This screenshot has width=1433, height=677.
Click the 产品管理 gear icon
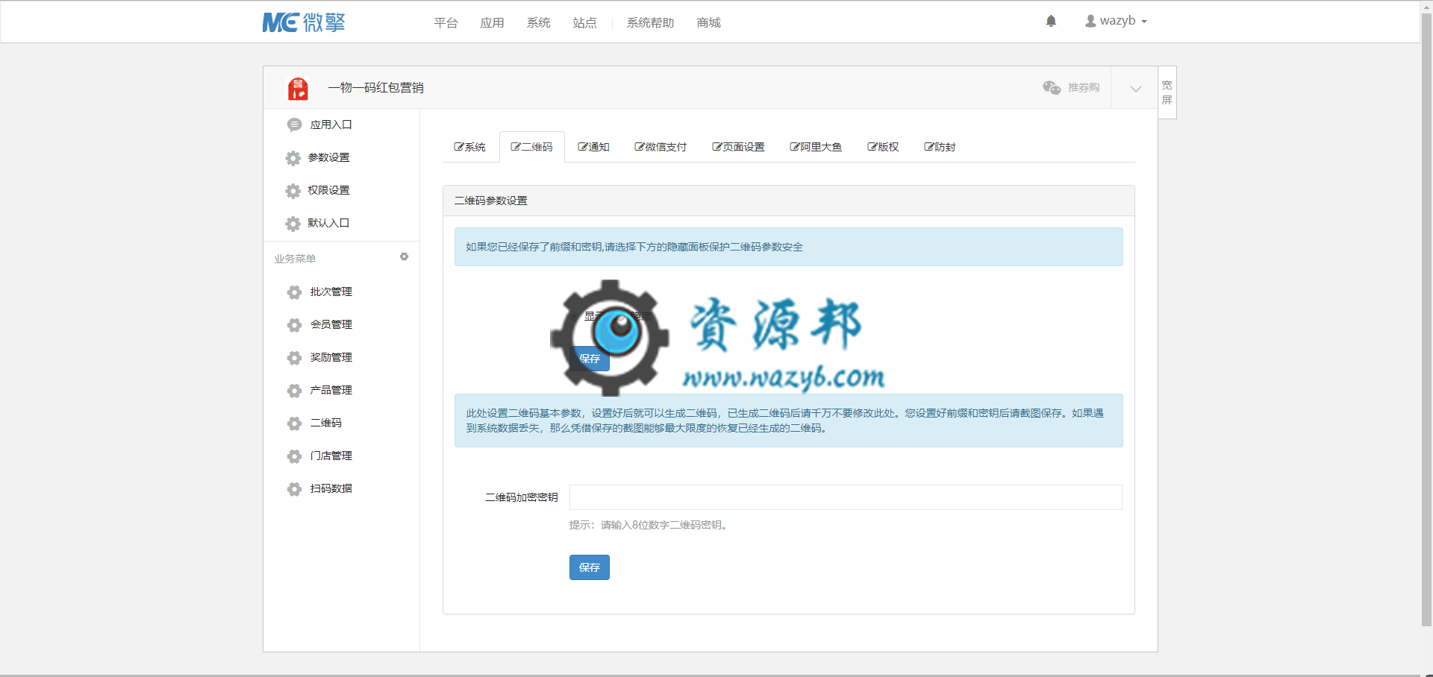[x=295, y=391]
